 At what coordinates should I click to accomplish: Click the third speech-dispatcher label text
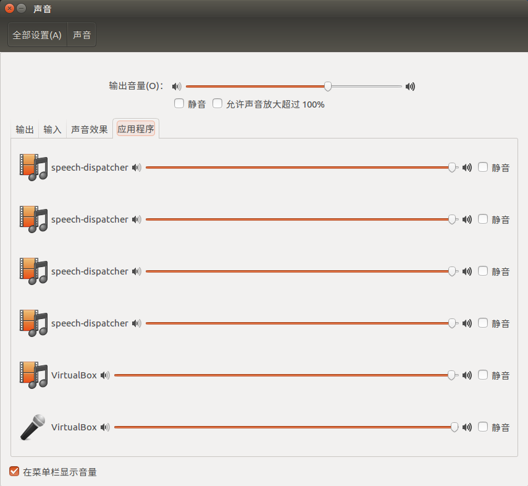click(x=90, y=271)
